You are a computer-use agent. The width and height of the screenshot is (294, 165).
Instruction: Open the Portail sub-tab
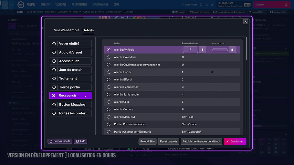[20, 12]
